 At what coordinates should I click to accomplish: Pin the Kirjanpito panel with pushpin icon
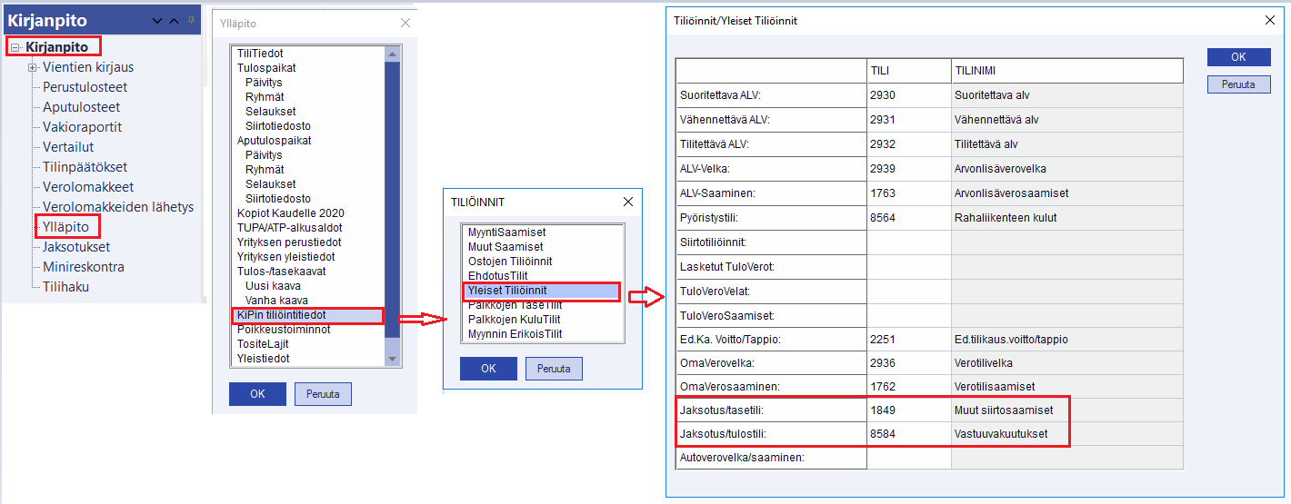(191, 20)
